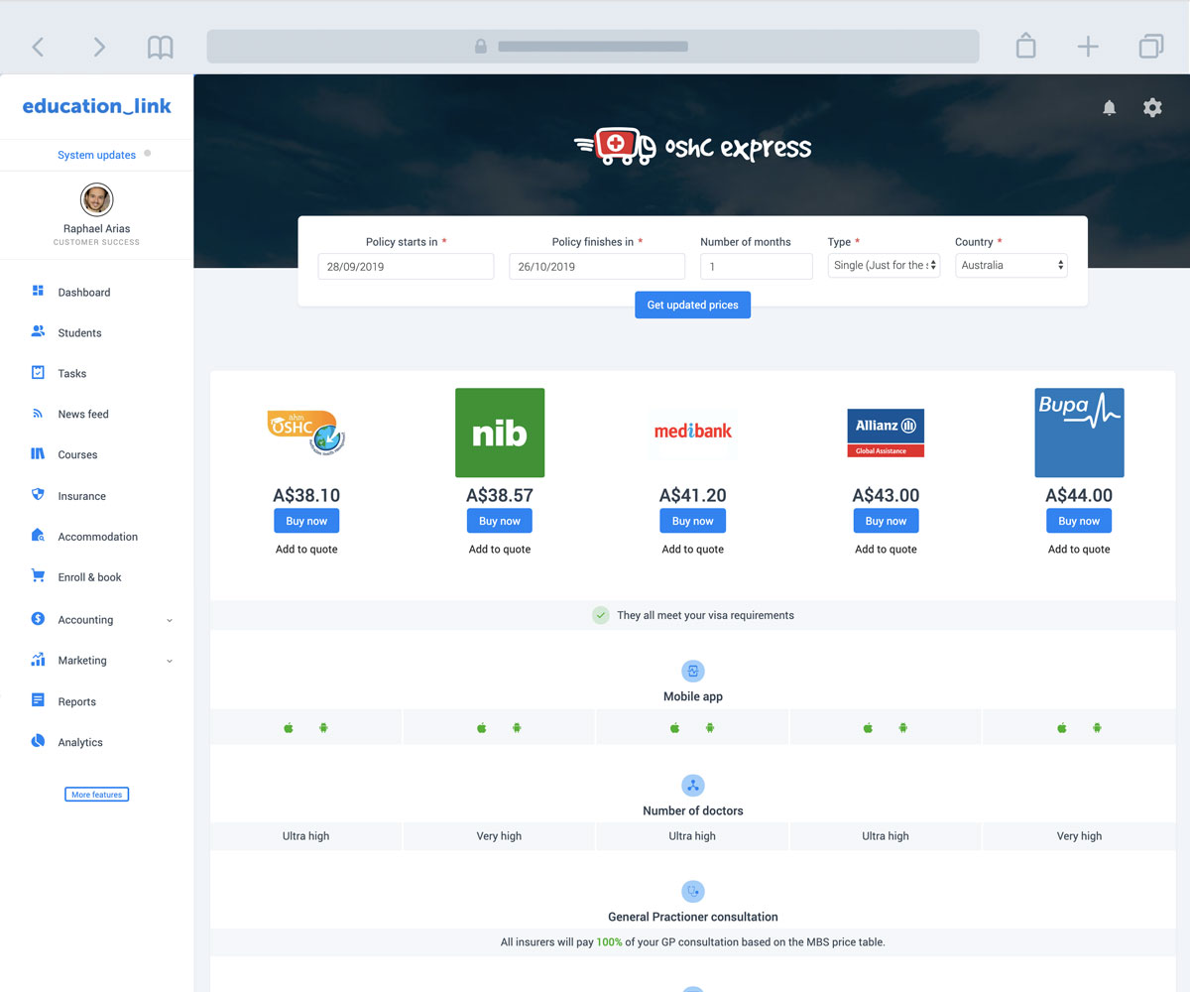
Task: Click the Analytics pie chart icon
Action: 38,741
